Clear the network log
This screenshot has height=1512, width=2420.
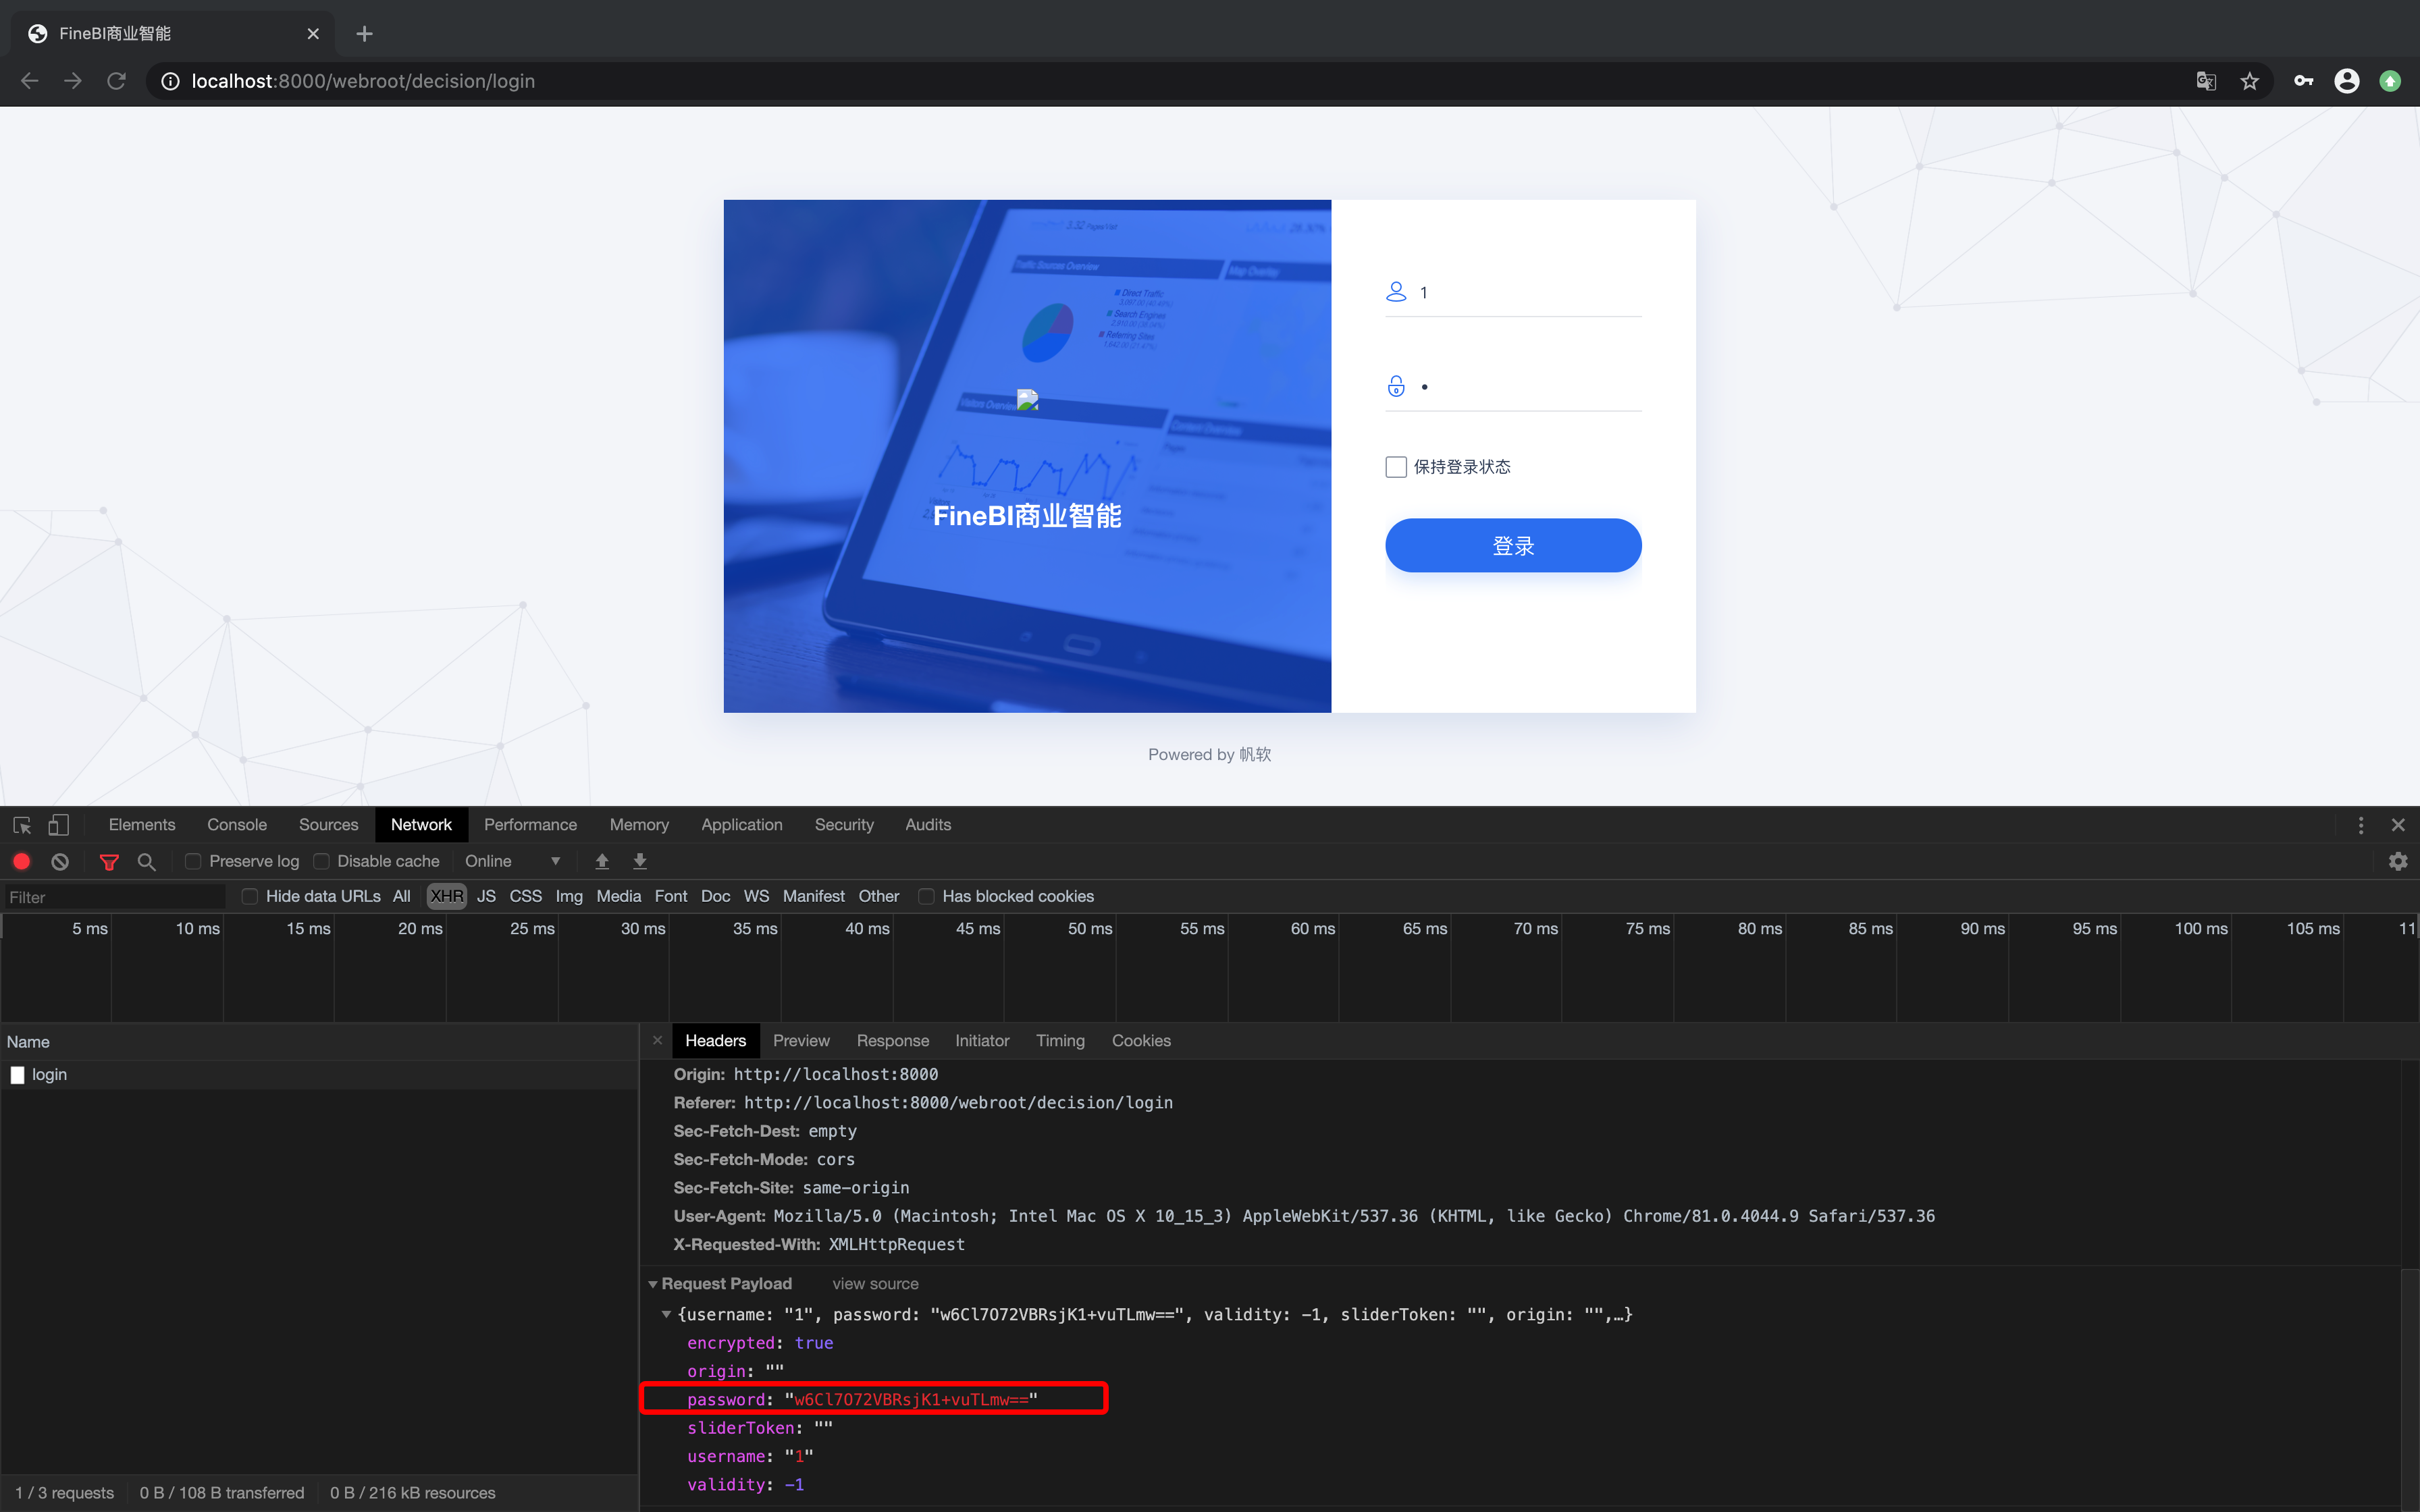pos(60,861)
